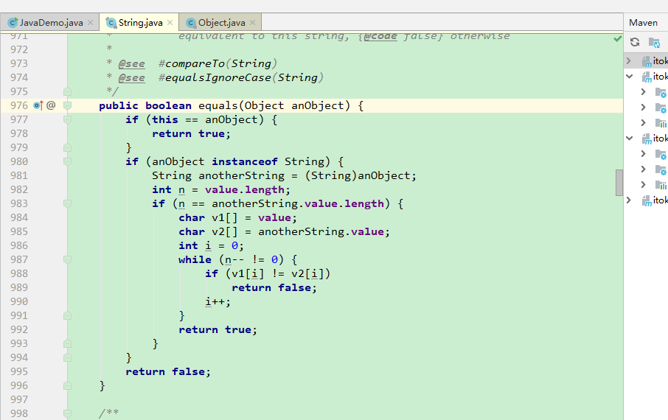Switch to the JavaDemo.java tab
The height and width of the screenshot is (420, 668).
click(50, 22)
